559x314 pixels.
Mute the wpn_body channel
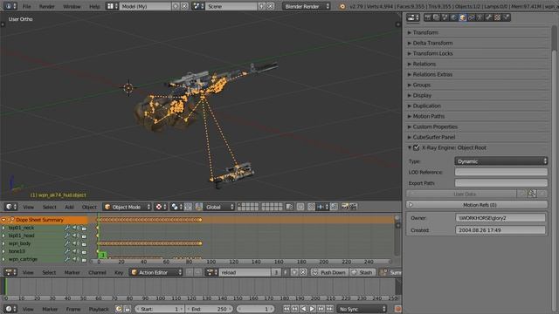[x=76, y=243]
